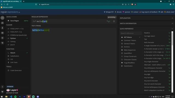Screen dimensions: 175x98
Task: Click the Any whitespace character entry
Action: (157, 68)
